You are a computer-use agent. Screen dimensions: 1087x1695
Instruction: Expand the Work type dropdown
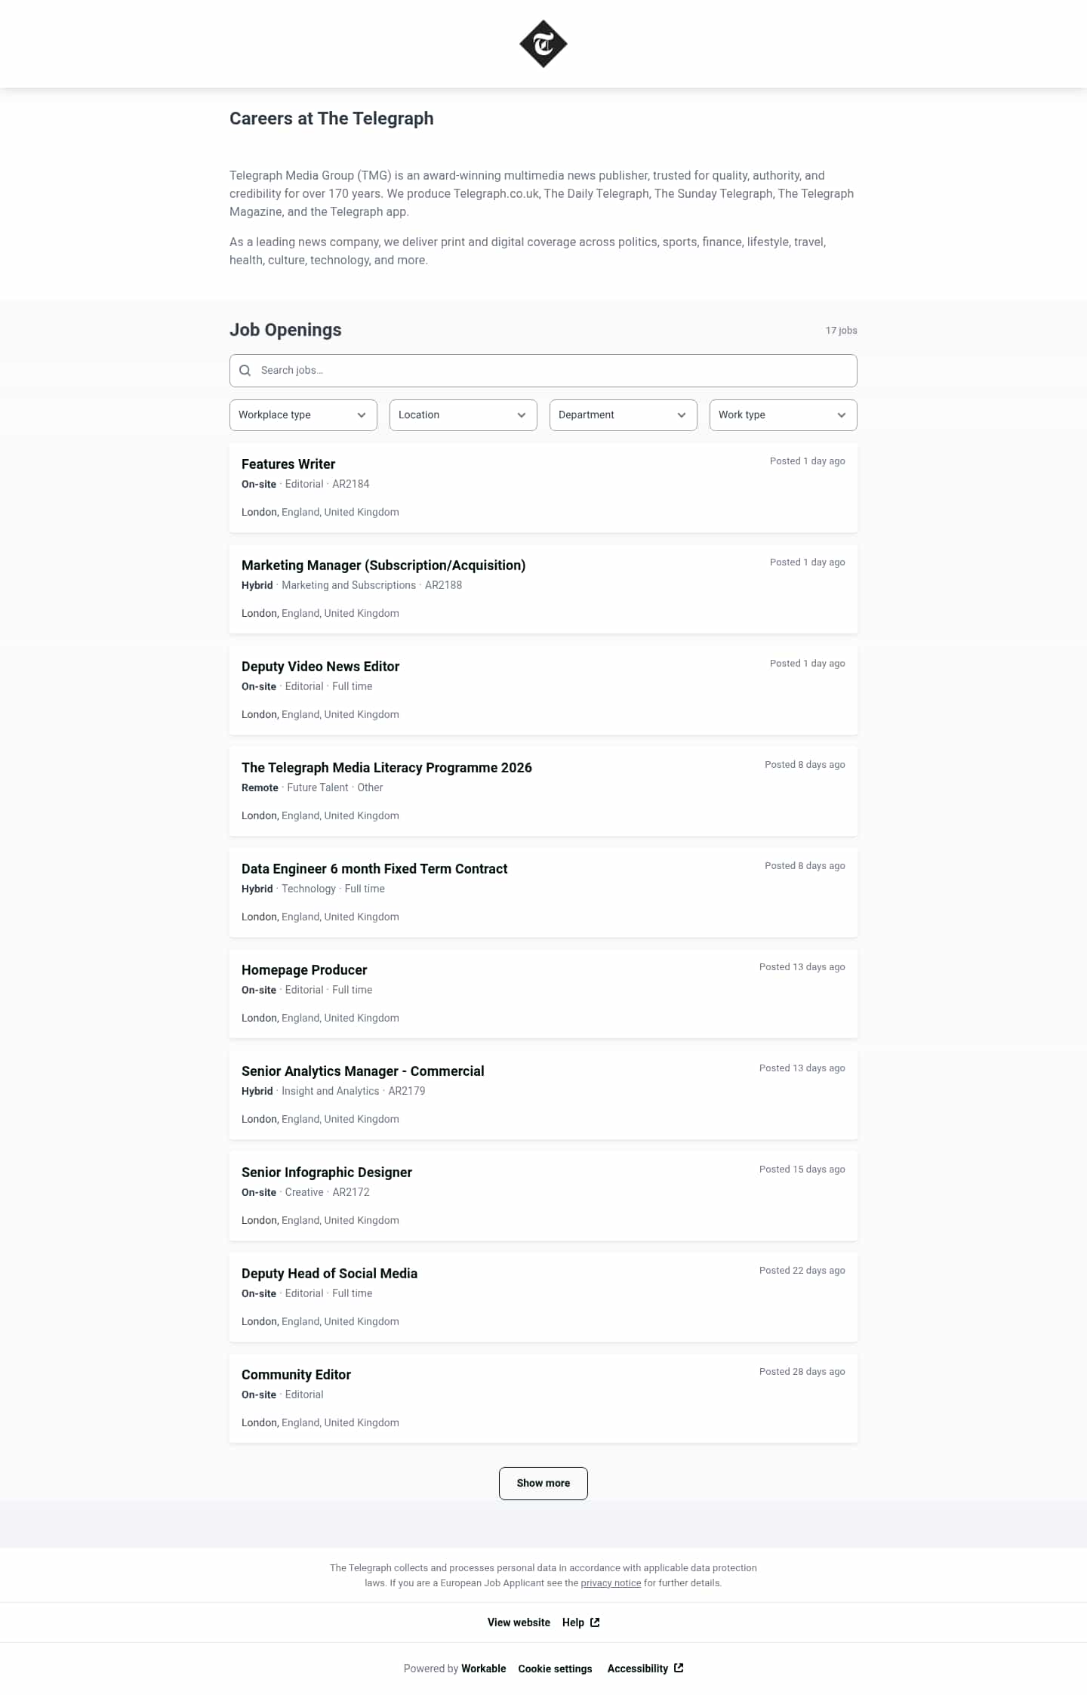click(783, 415)
